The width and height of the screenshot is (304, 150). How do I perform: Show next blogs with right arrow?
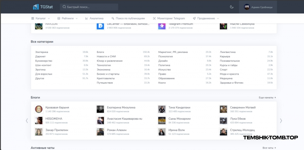point(281,121)
